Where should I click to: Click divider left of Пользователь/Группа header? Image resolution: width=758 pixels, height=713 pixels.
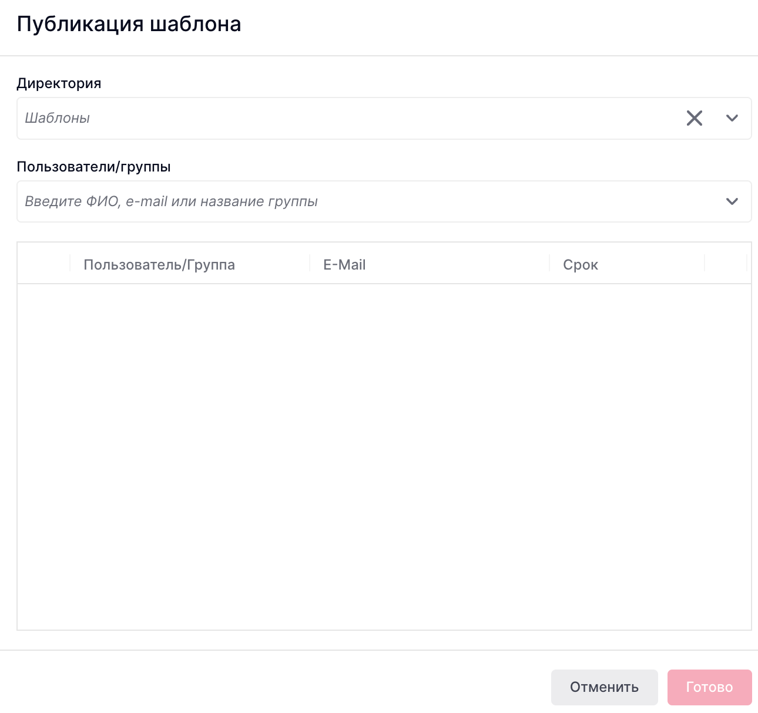(70, 264)
